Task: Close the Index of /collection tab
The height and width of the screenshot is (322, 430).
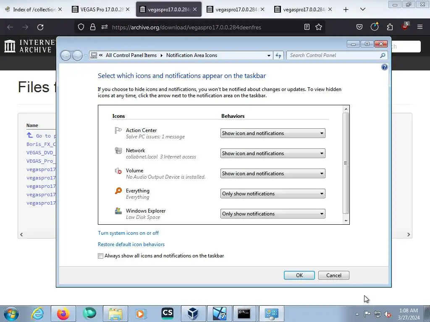Action: (60, 9)
